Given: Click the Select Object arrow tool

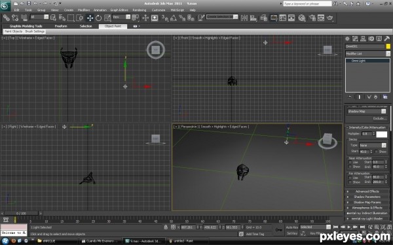Looking at the screenshot, I should (x=53, y=18).
